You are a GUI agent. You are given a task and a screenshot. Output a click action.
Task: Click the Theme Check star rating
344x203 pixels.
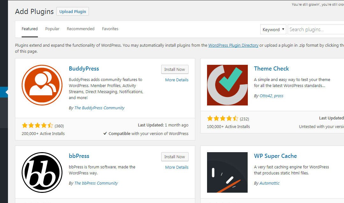tap(222, 119)
